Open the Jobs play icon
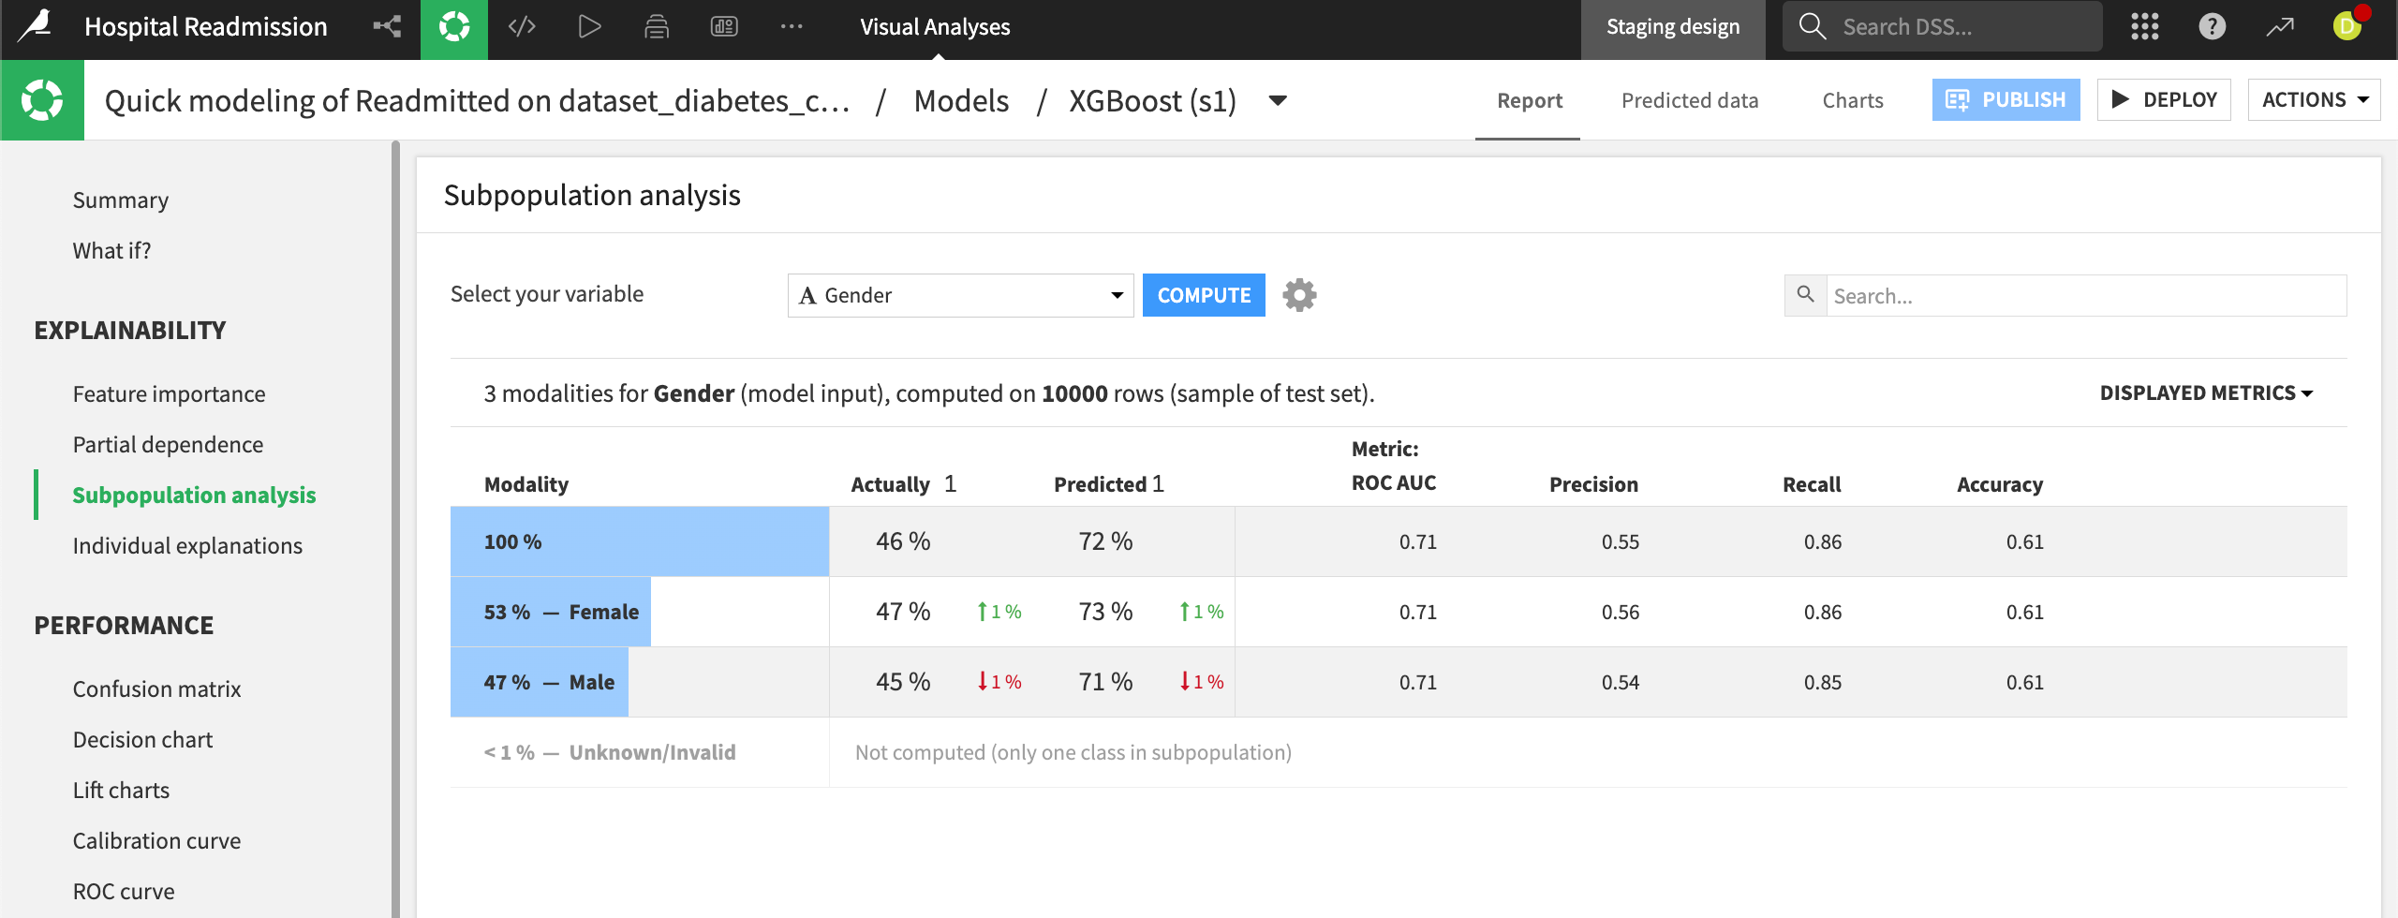2398x918 pixels. click(x=589, y=26)
